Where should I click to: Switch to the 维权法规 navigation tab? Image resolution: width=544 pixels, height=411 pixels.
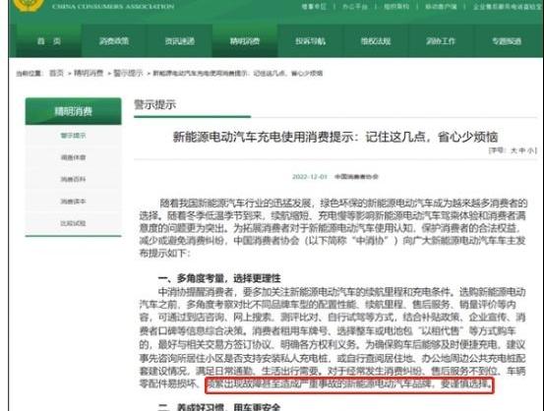pos(376,41)
